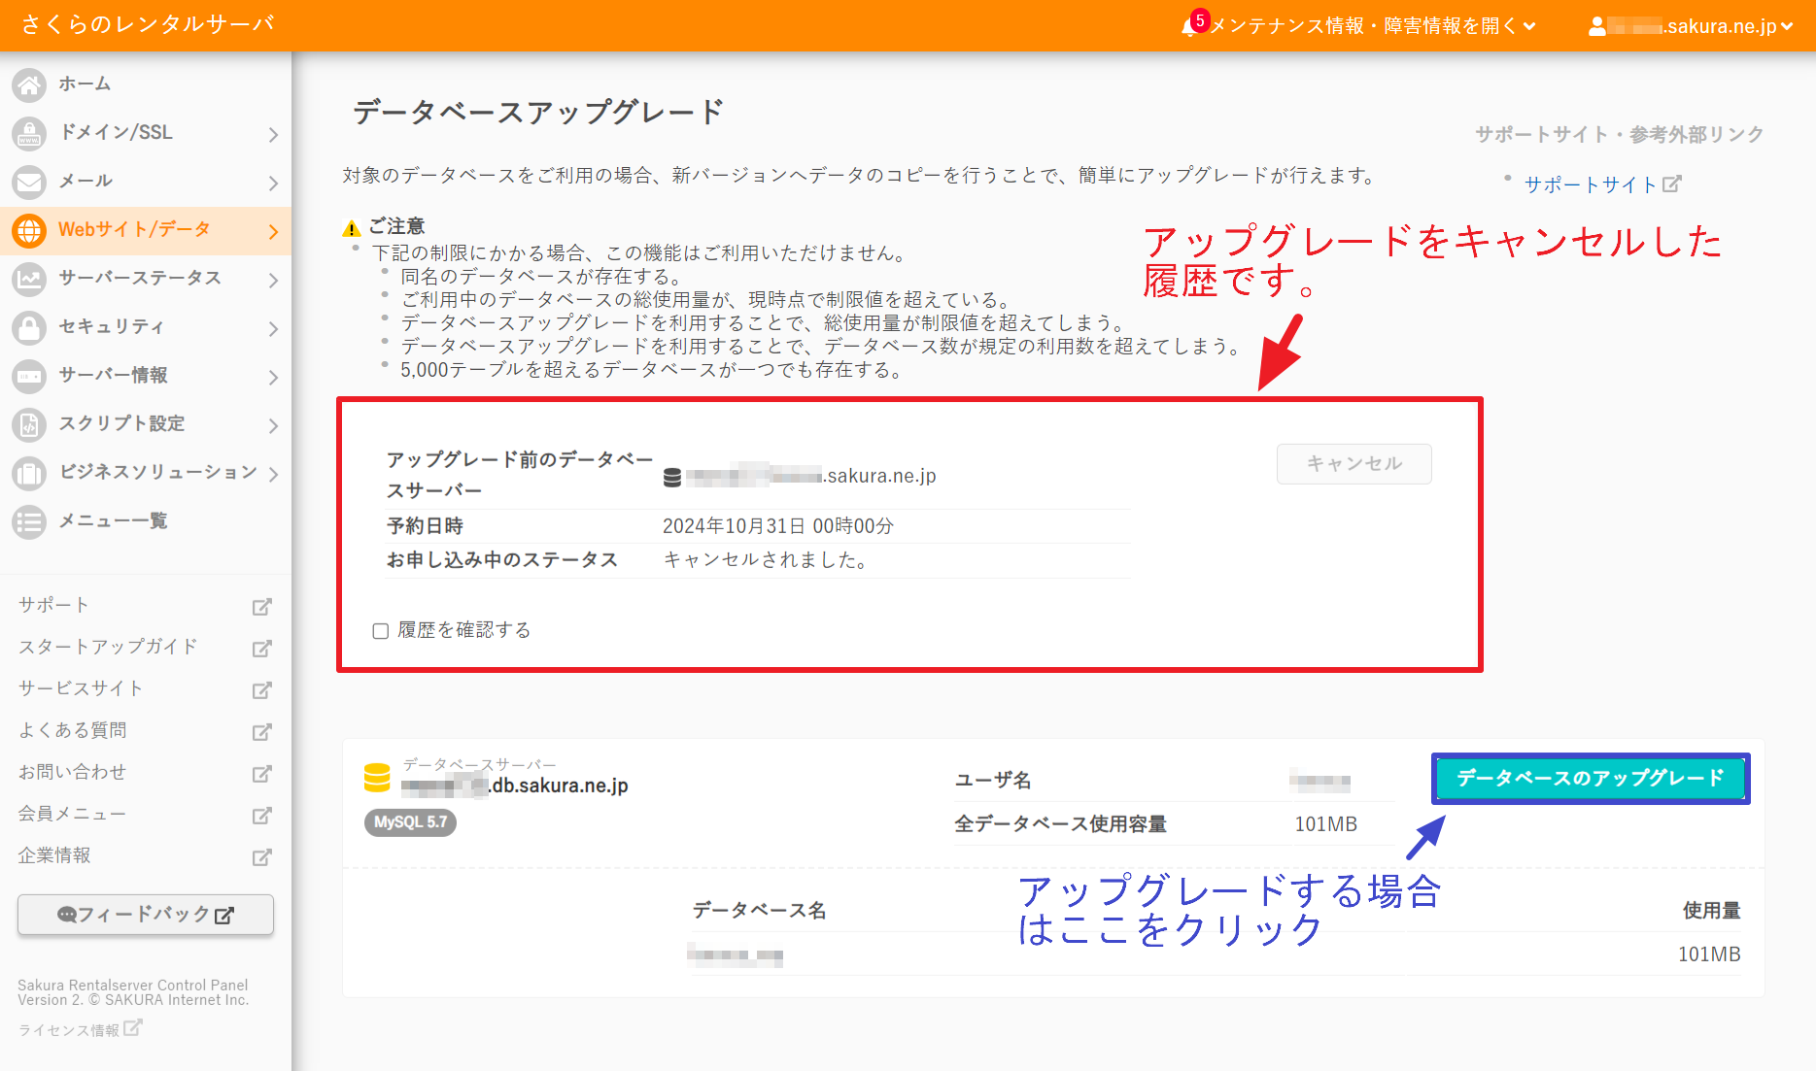Screen dimensions: 1816x1071
Task: Click the Domain/SSL lock icon
Action: tap(29, 133)
